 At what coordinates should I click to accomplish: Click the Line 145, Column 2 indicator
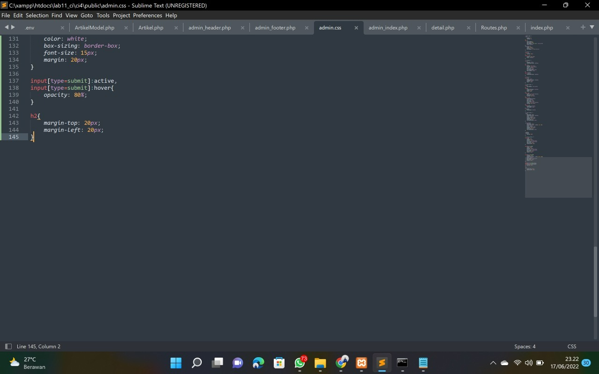point(38,346)
